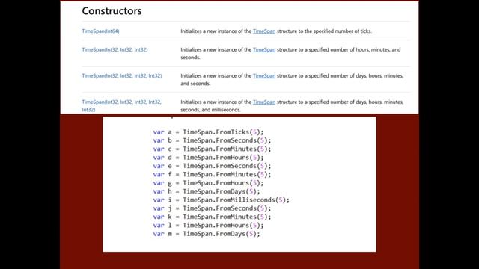
Task: Click the code line 'var i = TimeSpan.FromMilliseconds(5);'
Action: (x=222, y=200)
